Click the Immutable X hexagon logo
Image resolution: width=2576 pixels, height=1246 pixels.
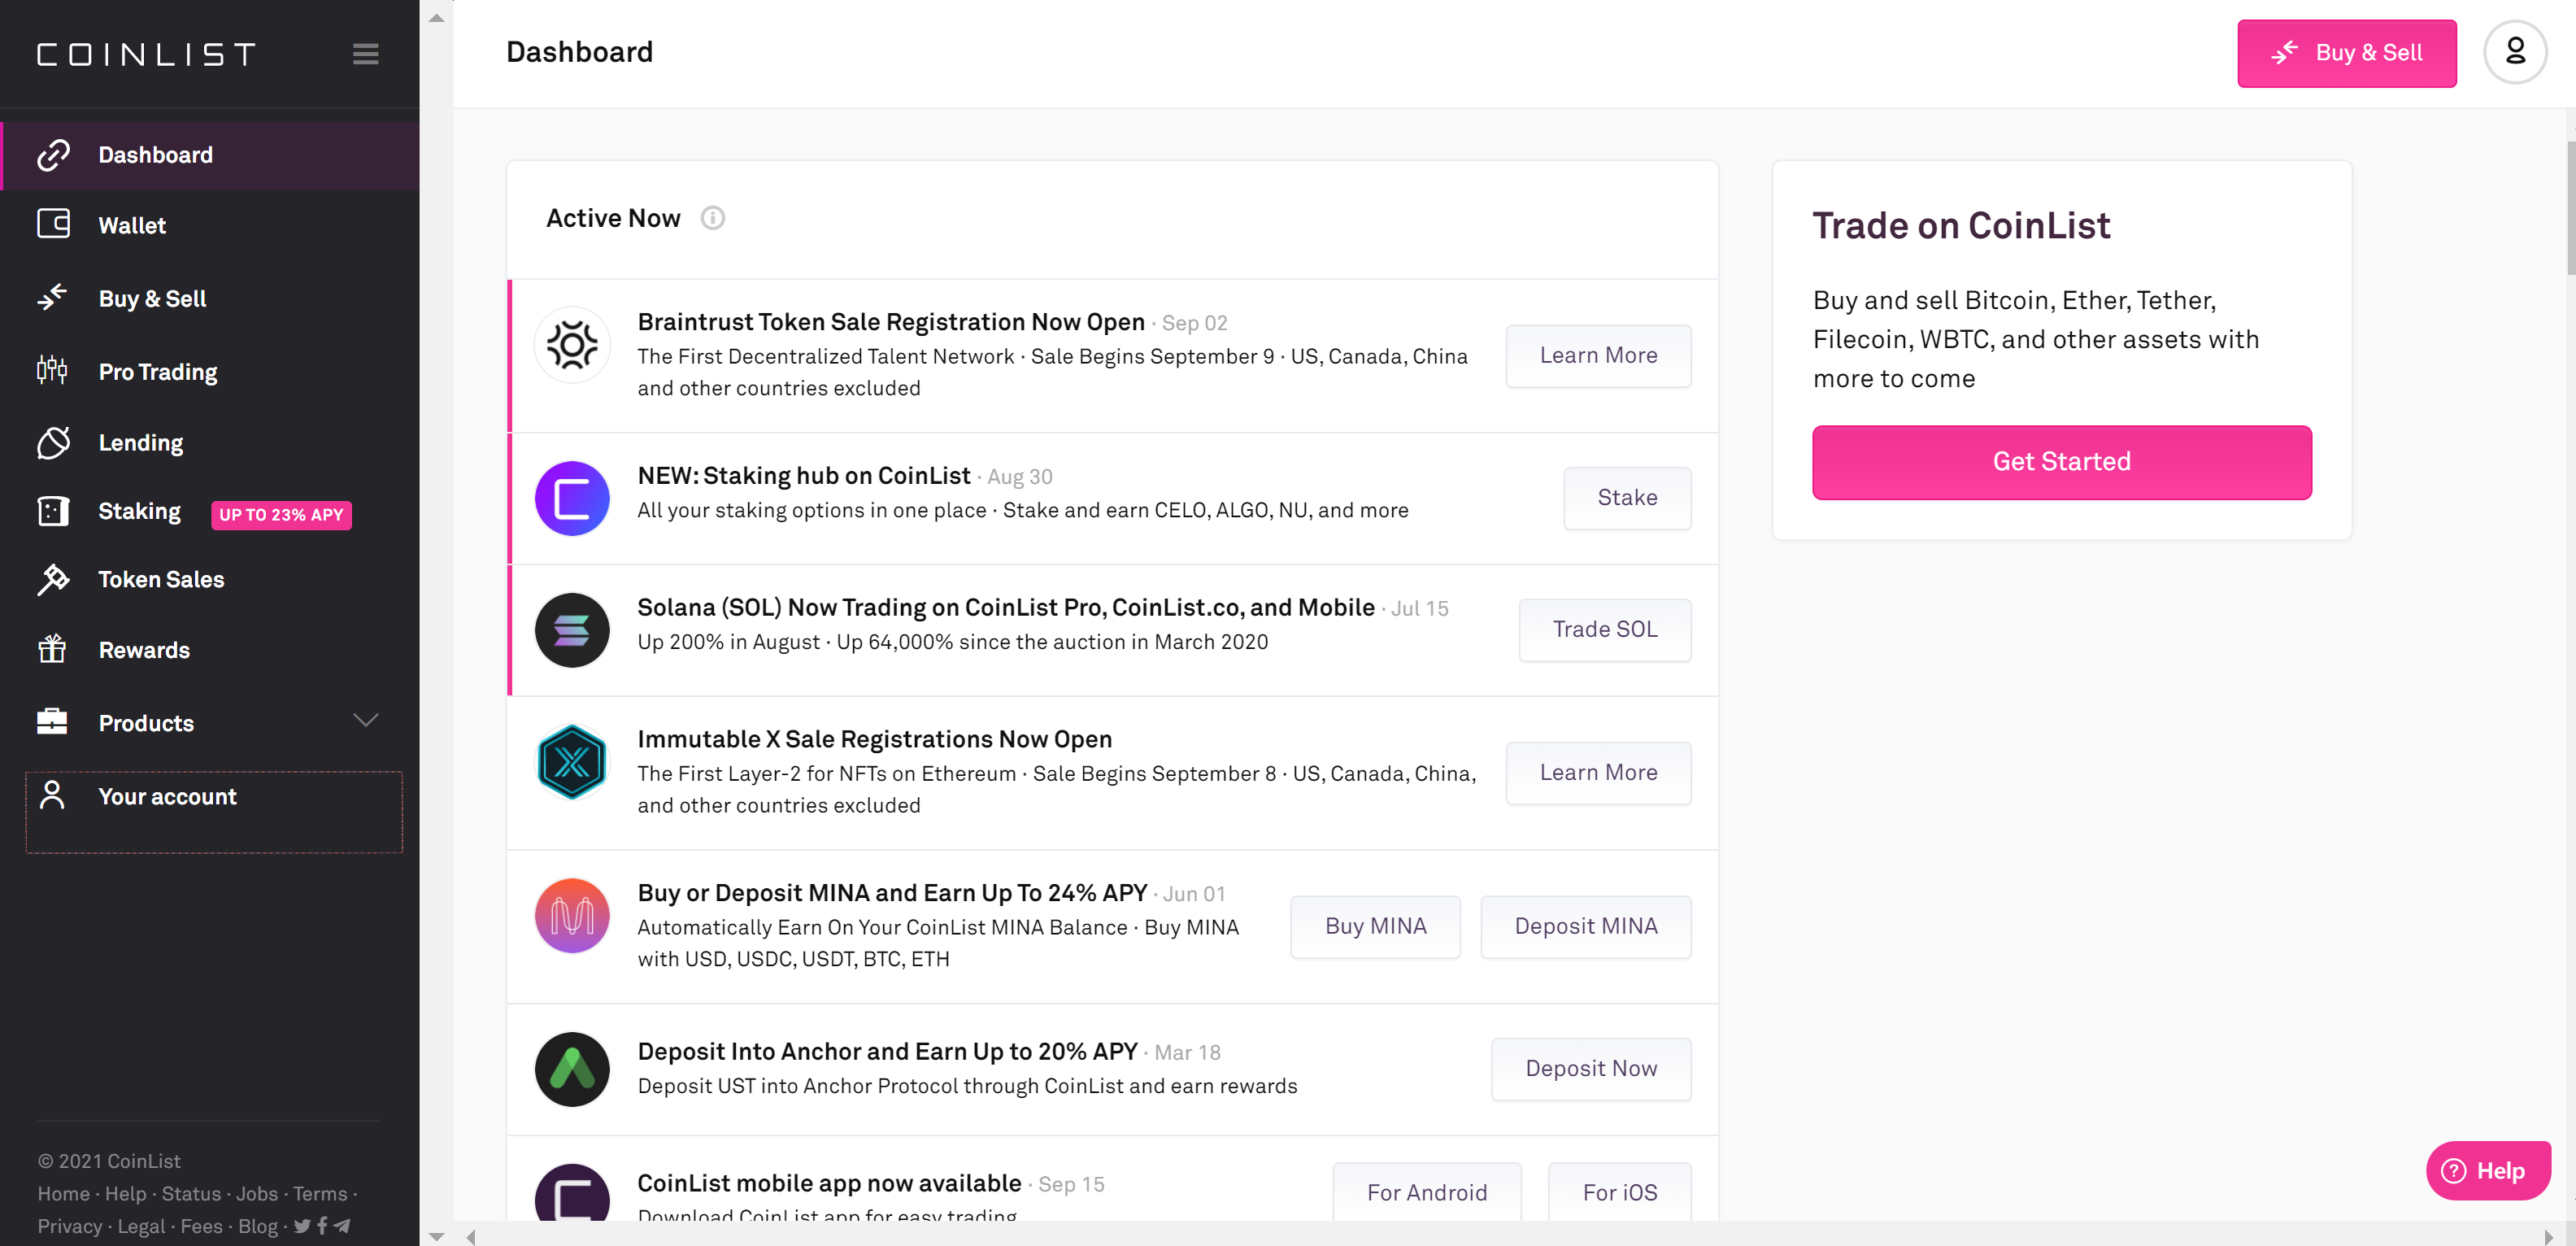[x=572, y=763]
